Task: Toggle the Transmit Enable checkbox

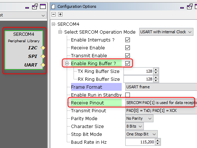Action: pos(127,56)
